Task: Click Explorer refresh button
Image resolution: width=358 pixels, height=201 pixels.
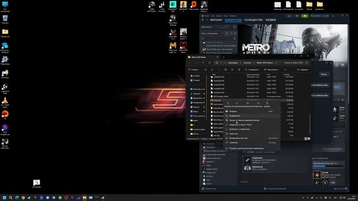Action: click(210, 63)
